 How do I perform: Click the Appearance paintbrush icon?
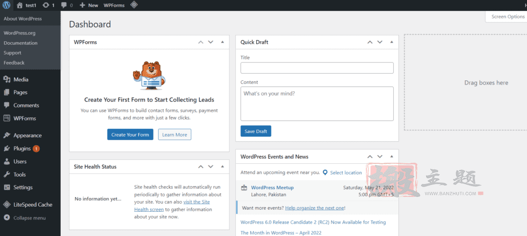tap(7, 136)
